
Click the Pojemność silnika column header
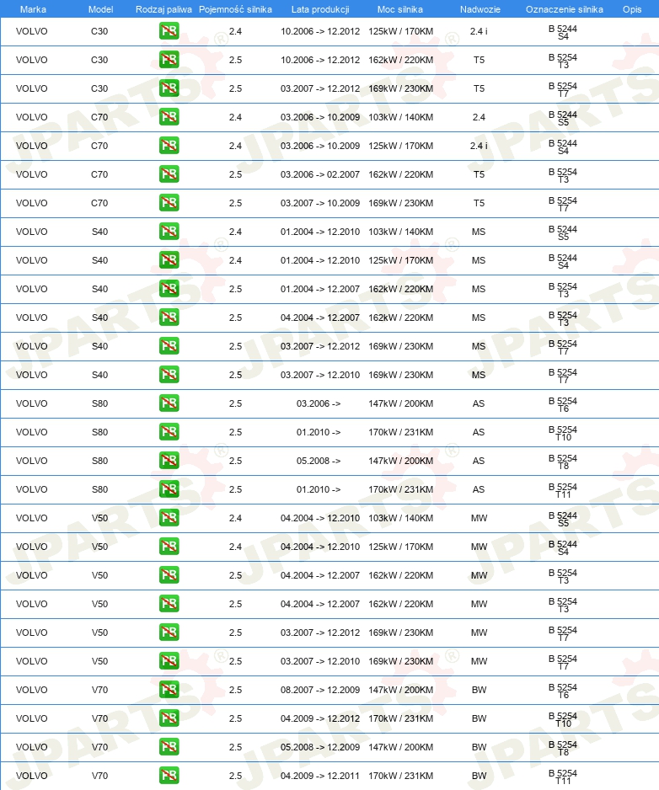tap(235, 9)
